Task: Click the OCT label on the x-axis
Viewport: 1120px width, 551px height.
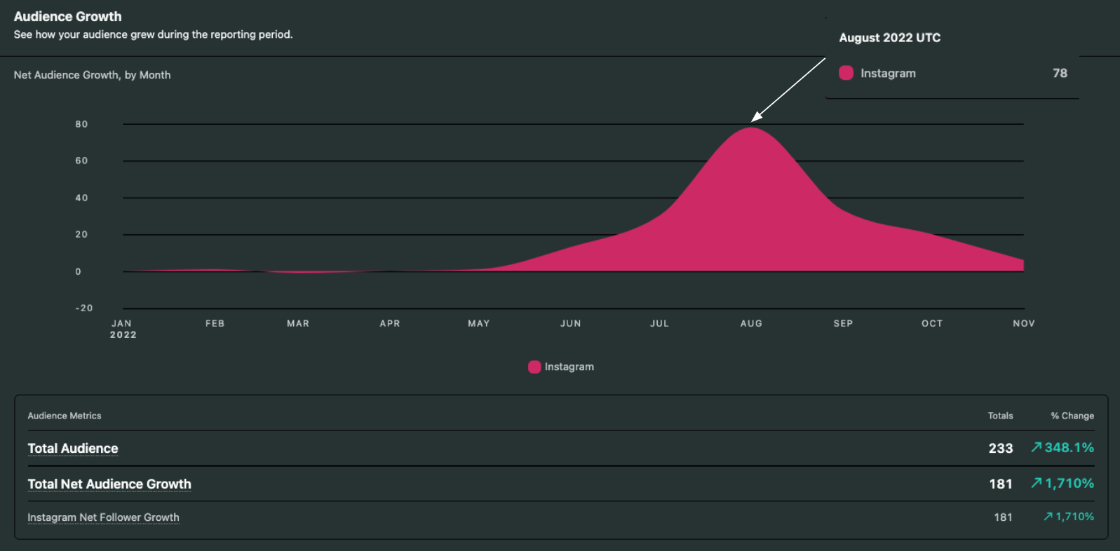Action: (x=932, y=323)
